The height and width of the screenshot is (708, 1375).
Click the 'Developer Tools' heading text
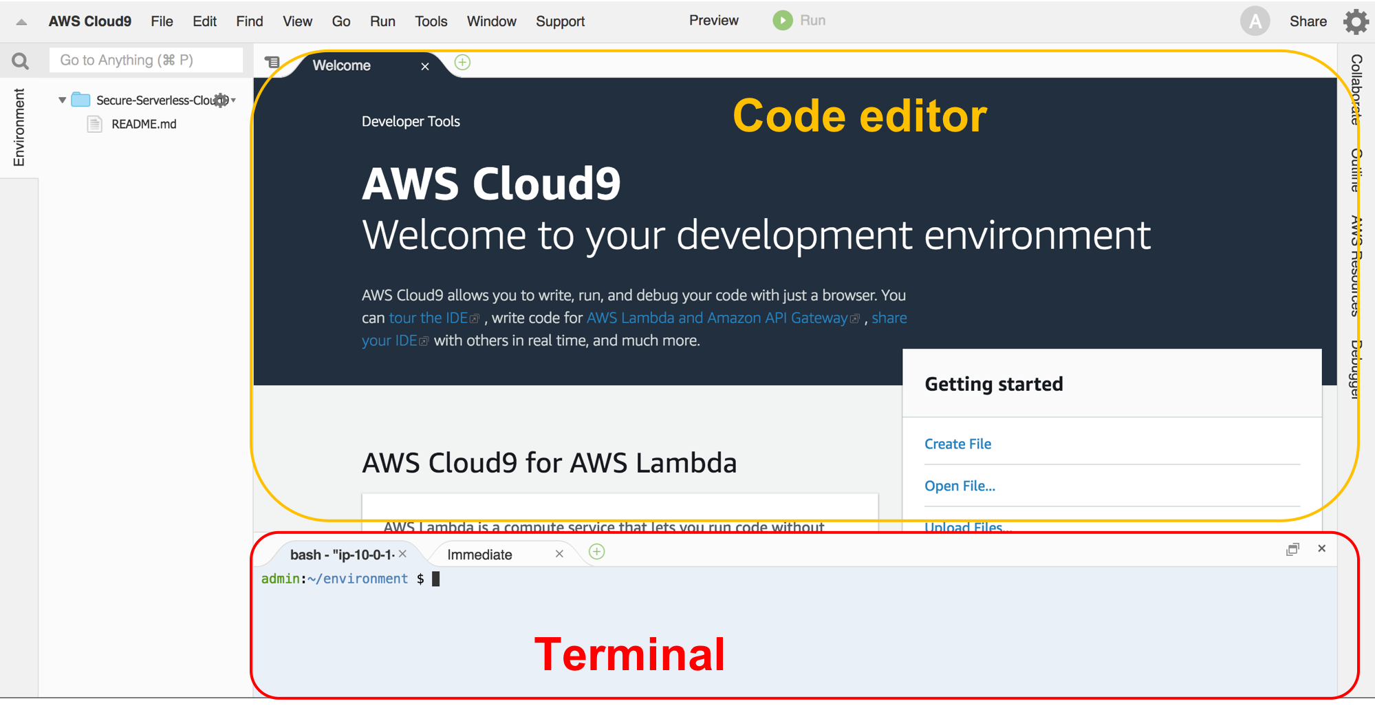(x=411, y=121)
